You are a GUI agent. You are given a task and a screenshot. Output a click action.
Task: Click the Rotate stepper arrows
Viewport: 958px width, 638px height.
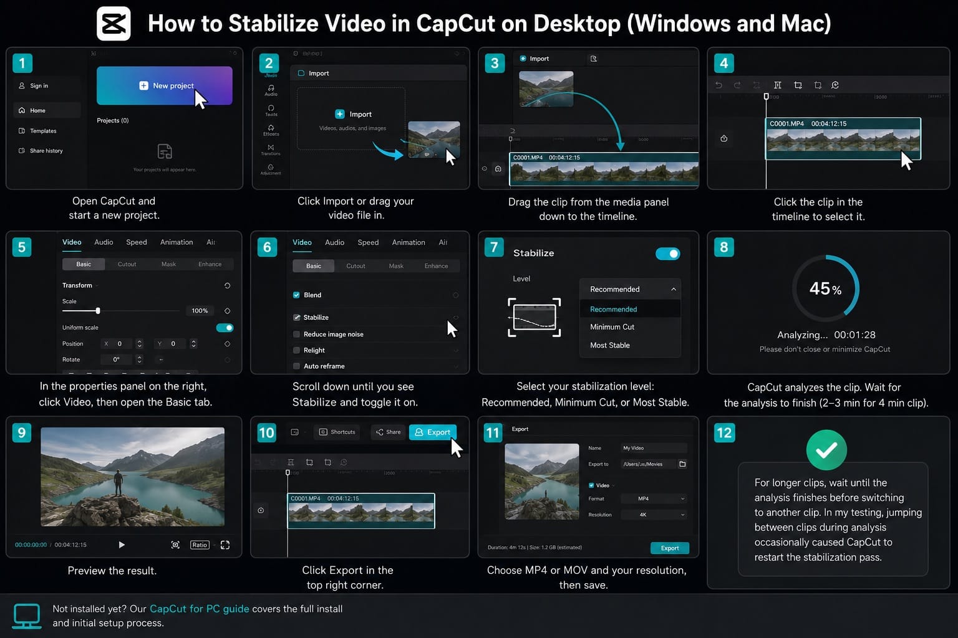139,359
